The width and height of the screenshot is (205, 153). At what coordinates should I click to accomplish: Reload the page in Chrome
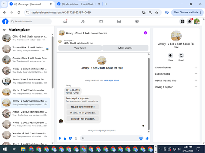19,13
